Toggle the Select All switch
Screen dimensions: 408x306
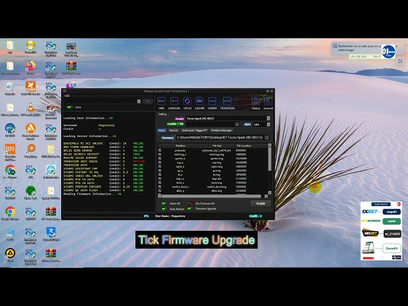(x=164, y=203)
